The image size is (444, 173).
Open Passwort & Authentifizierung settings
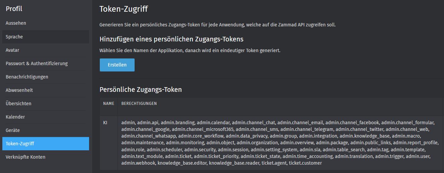tap(36, 63)
